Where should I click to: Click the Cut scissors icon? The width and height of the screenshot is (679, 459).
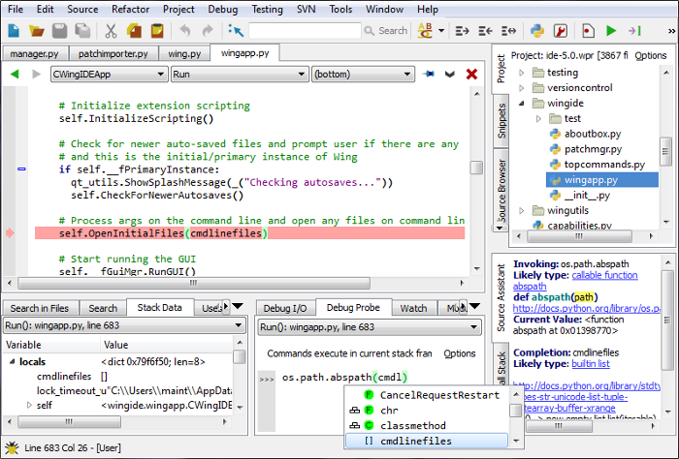coord(112,31)
